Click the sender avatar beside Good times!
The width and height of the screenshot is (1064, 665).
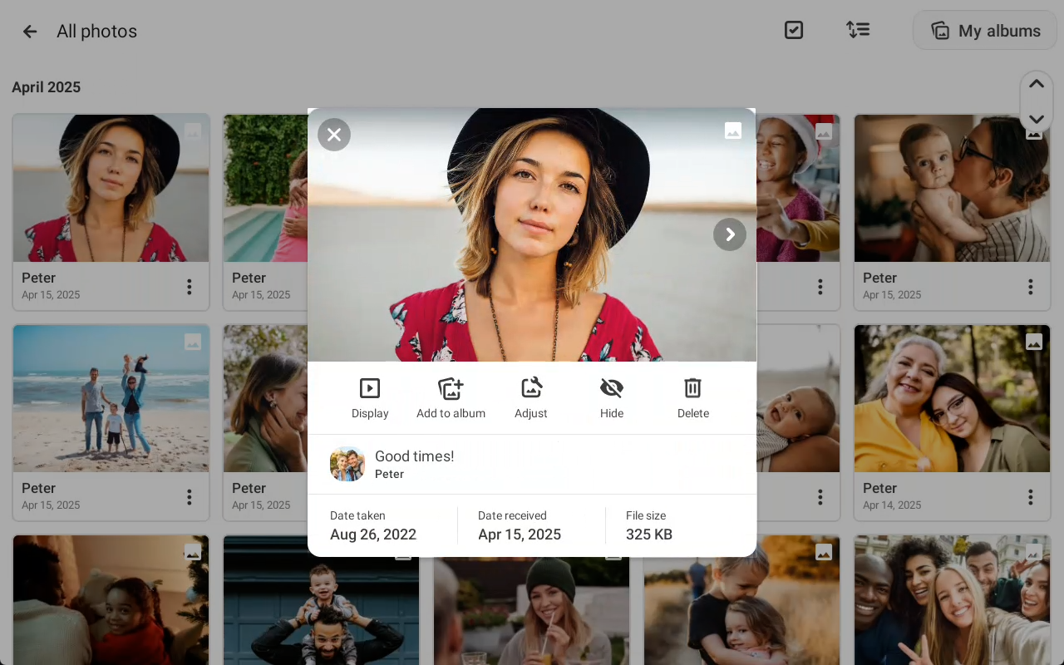(x=347, y=464)
